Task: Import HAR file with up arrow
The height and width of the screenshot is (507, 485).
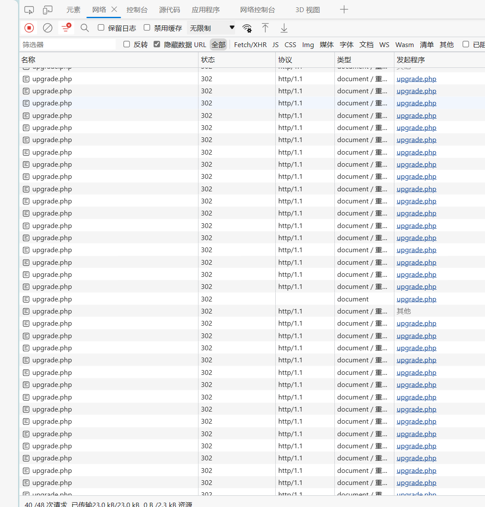Action: pos(265,28)
